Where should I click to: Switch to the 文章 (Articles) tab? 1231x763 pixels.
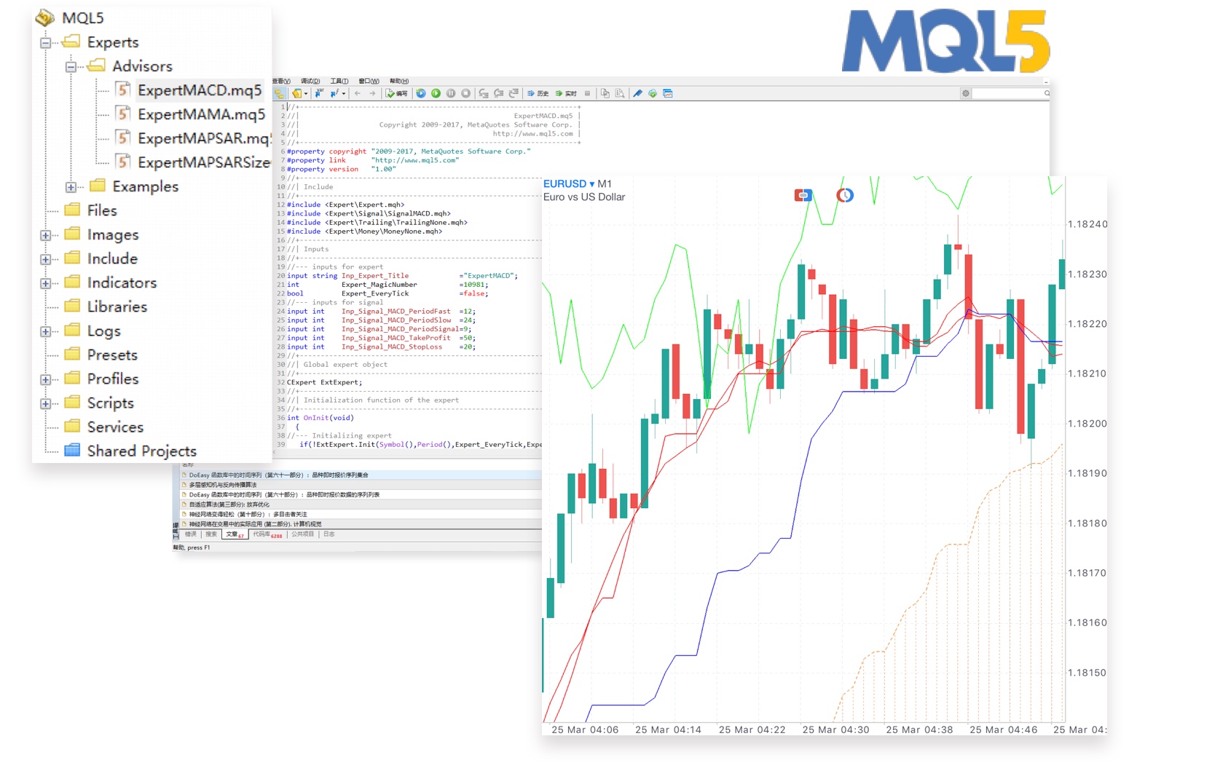click(x=235, y=534)
